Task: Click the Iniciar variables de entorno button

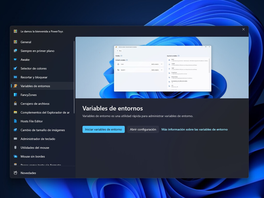Action: [104, 129]
